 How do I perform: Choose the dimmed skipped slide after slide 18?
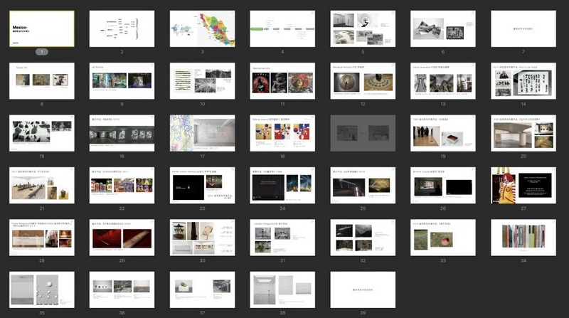pos(363,132)
